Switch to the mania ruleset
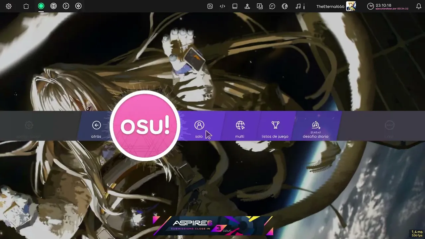 tap(78, 6)
